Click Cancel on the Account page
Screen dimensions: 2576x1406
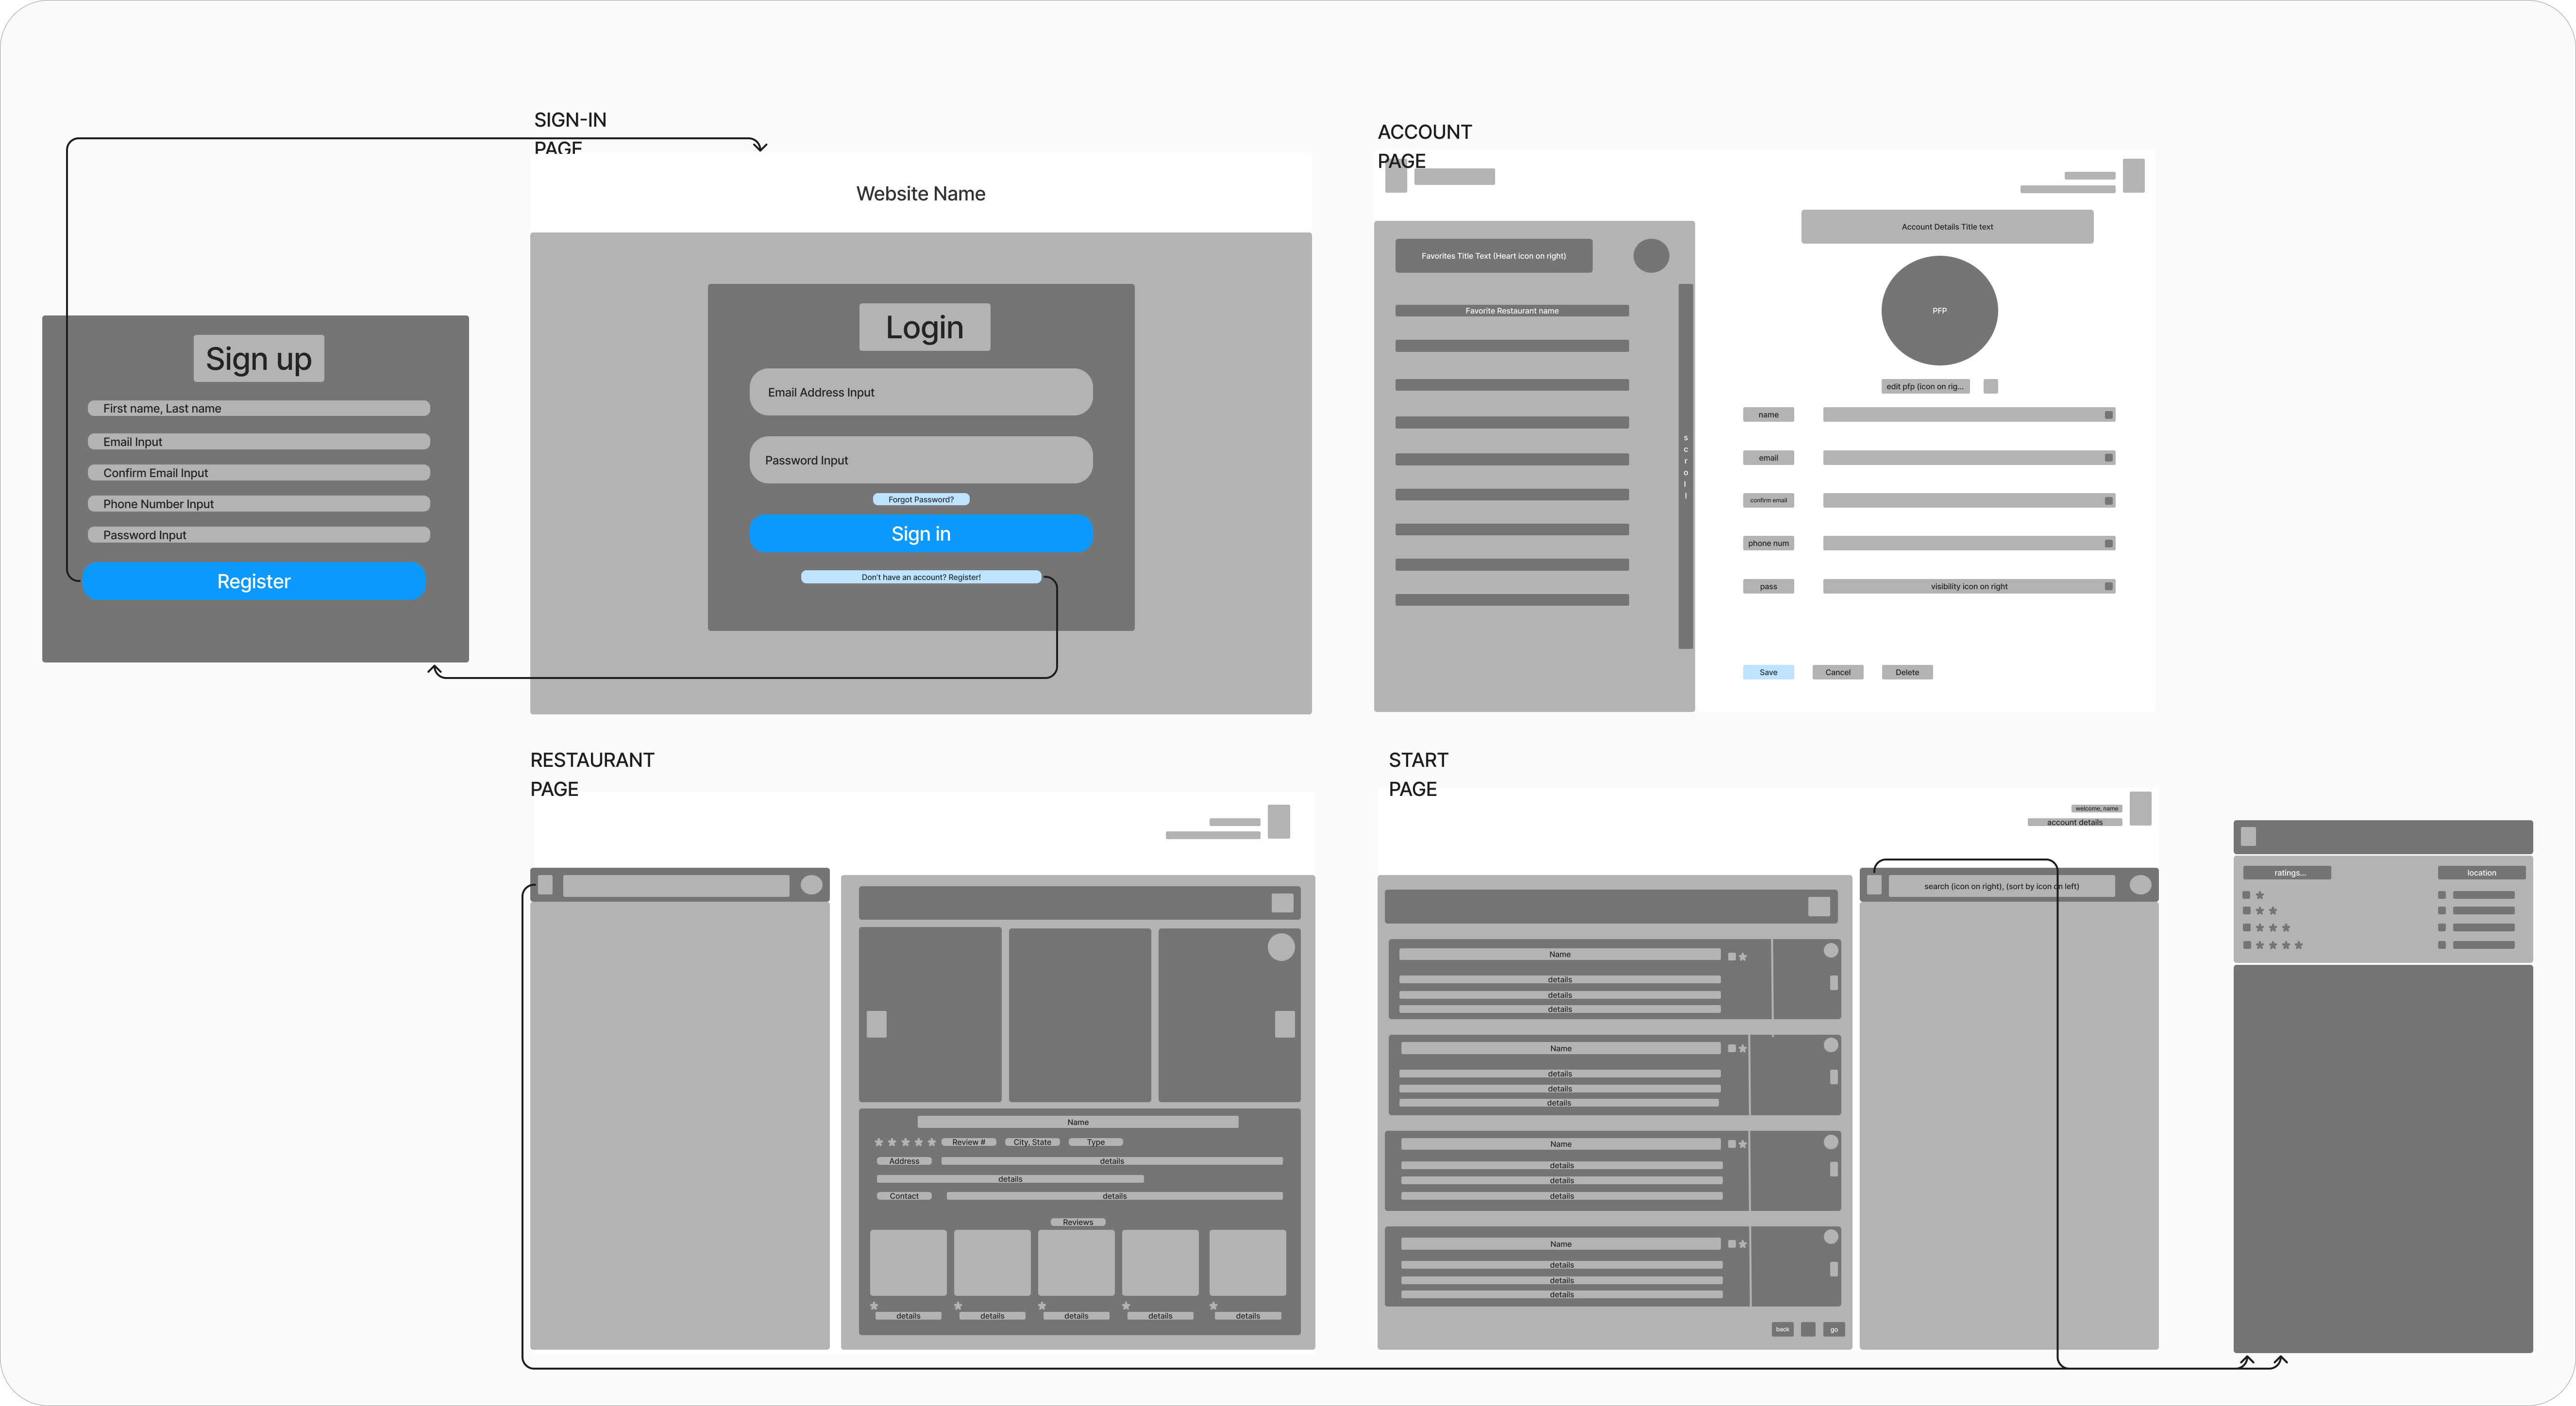pyautogui.click(x=1838, y=673)
